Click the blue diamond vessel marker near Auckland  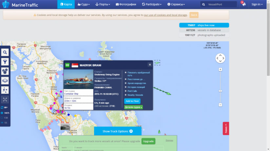click(68, 115)
